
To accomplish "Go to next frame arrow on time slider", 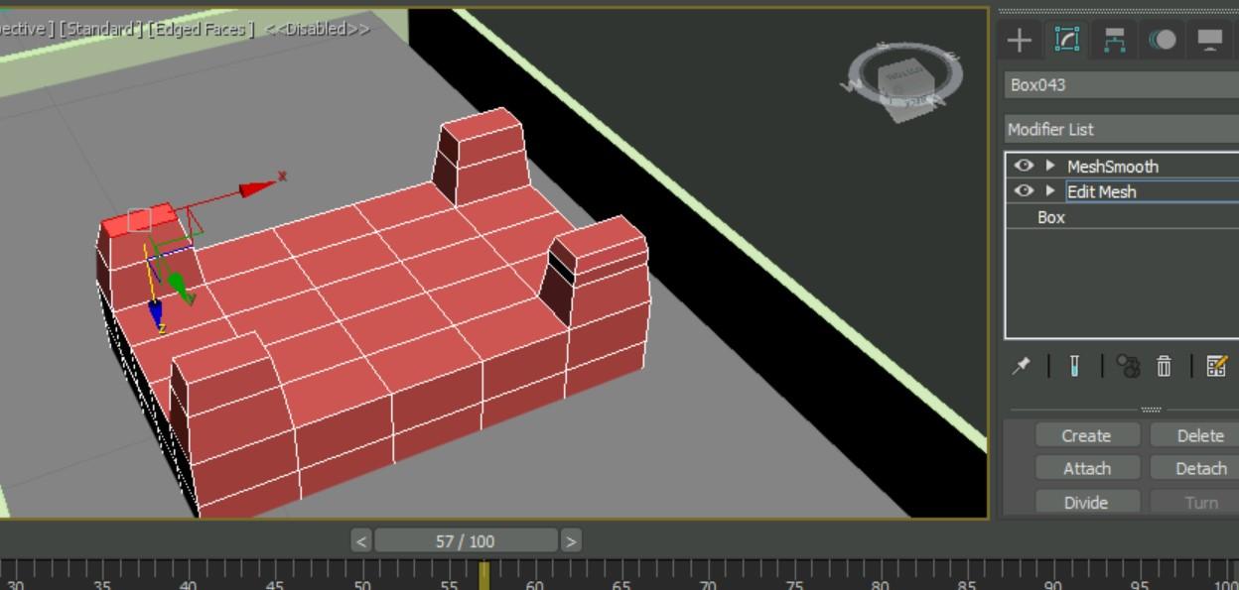I will click(570, 540).
